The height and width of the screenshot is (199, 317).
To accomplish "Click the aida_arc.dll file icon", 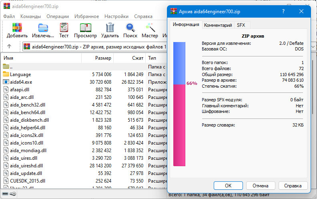I will coord(6,97).
